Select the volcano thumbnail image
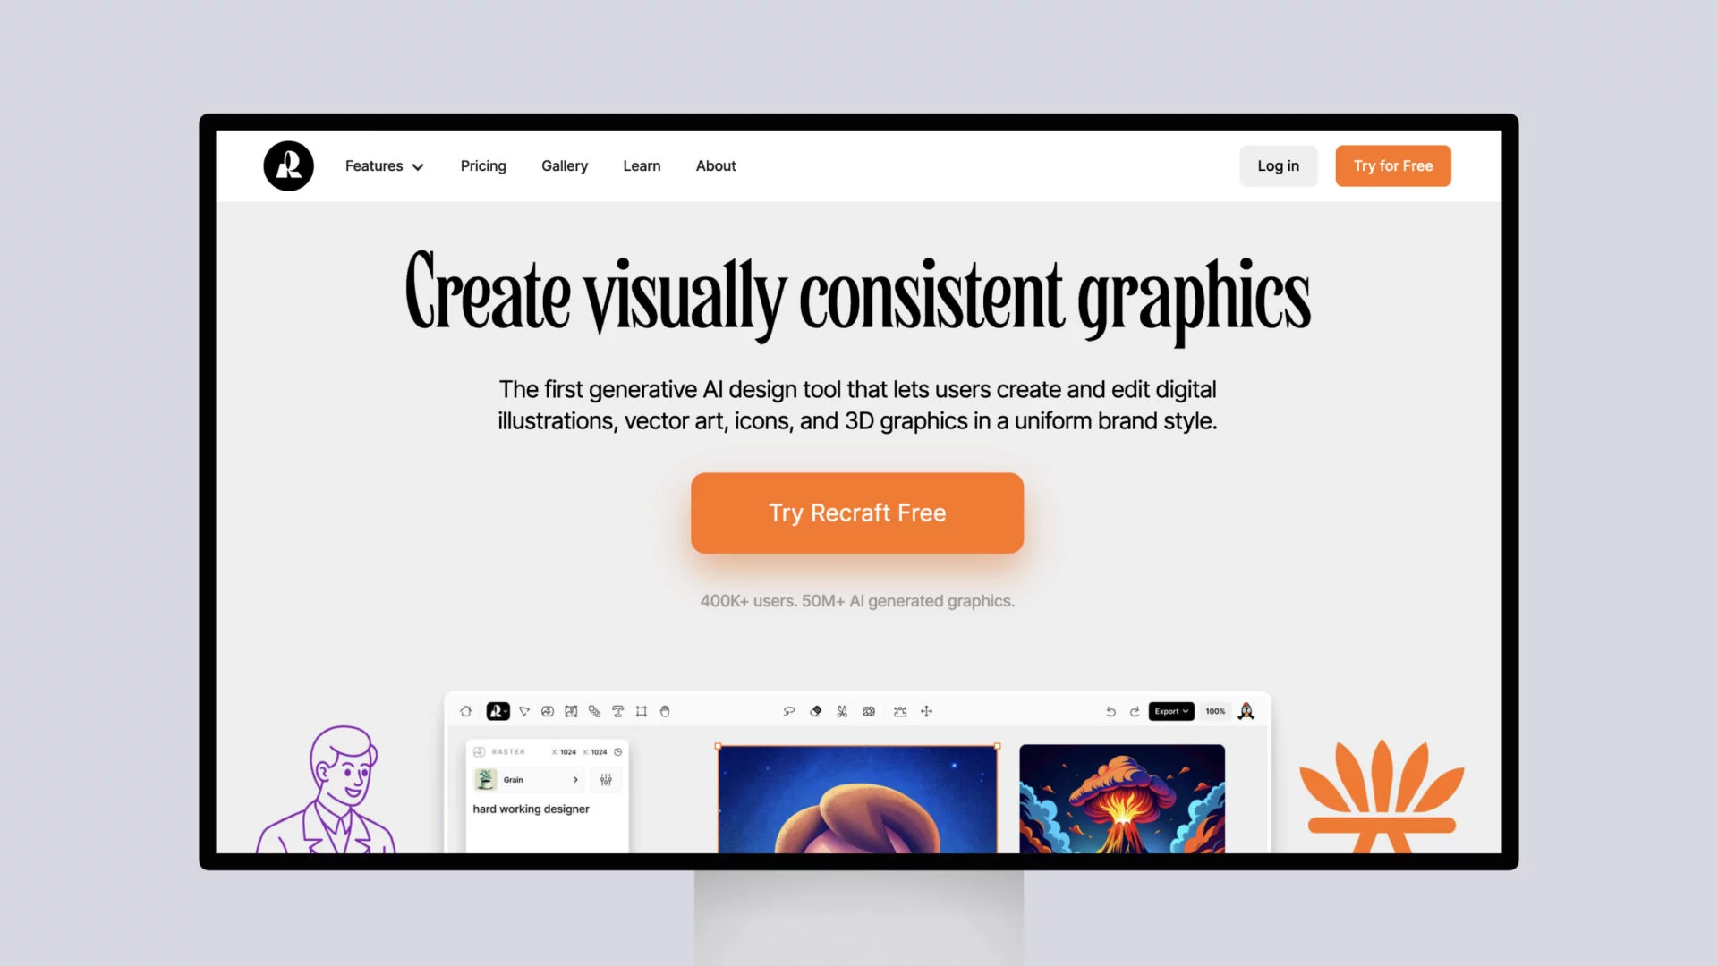Viewport: 1718px width, 966px height. click(1121, 802)
